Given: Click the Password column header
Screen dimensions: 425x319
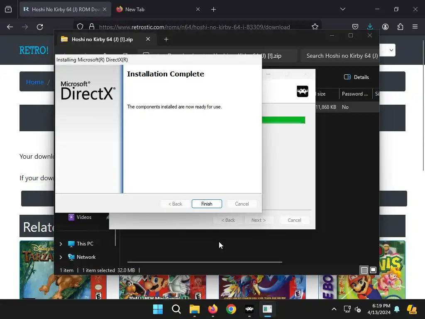Looking at the screenshot, I should (354, 94).
